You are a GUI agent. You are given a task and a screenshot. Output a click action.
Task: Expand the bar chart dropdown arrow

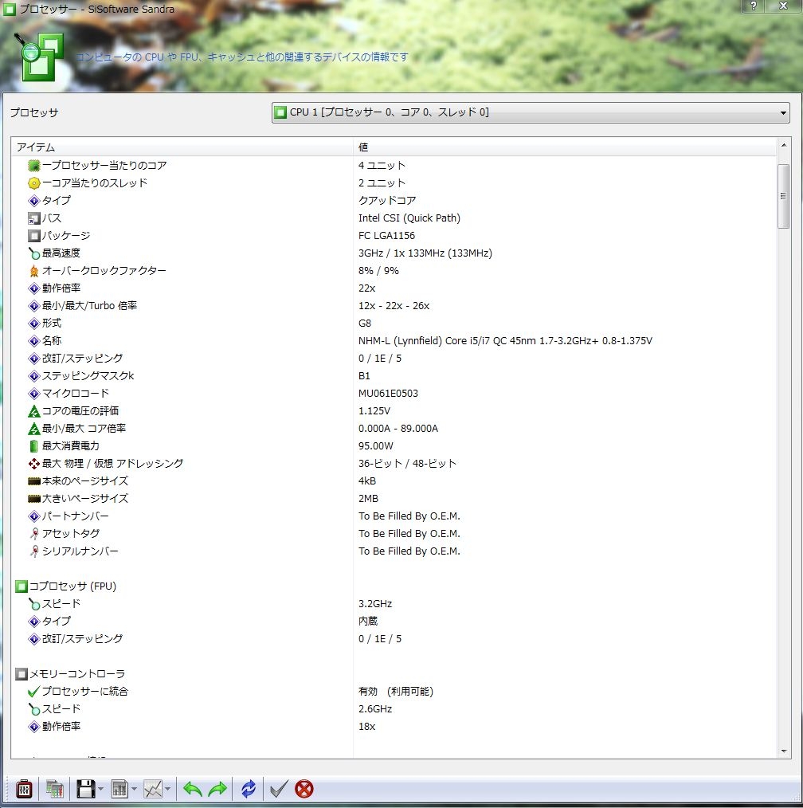(134, 789)
